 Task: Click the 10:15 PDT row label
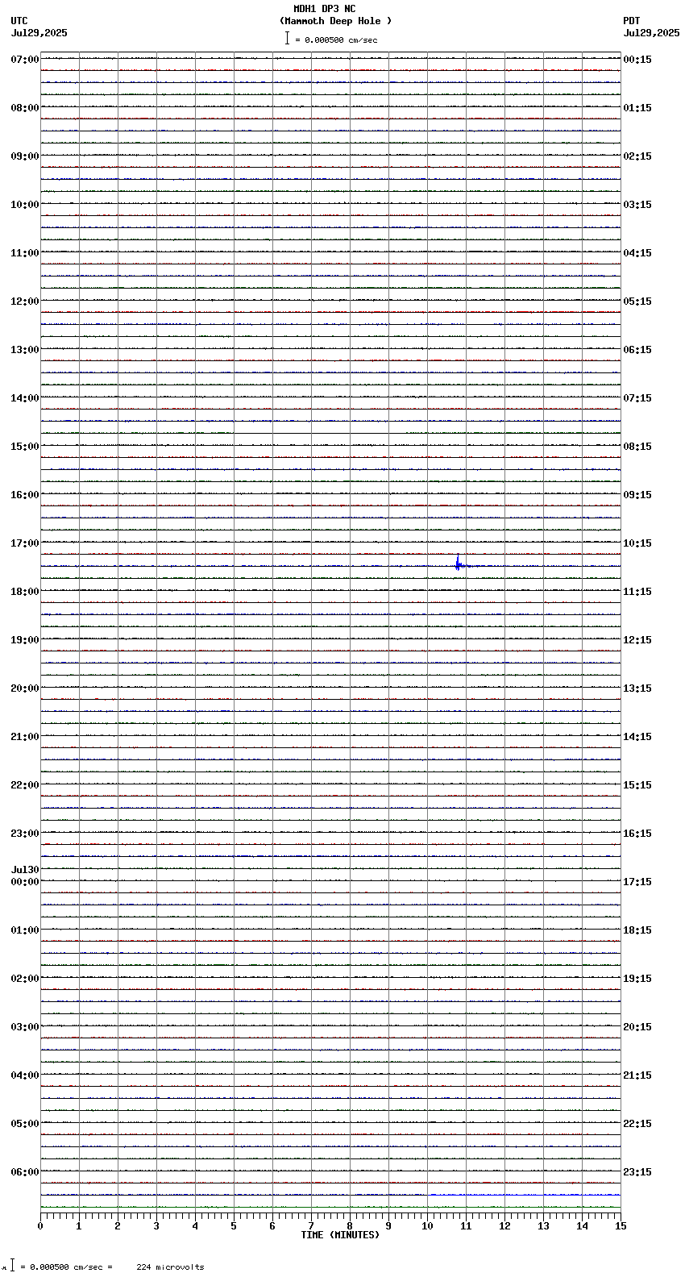pos(637,543)
